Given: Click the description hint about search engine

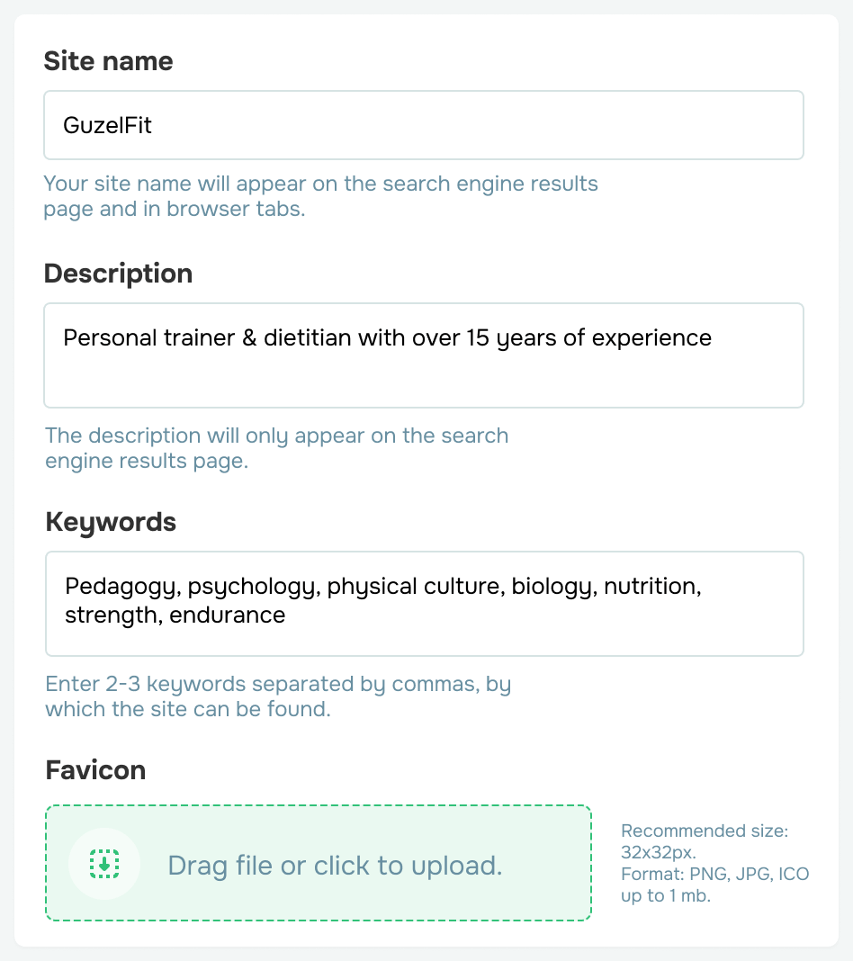Looking at the screenshot, I should (x=277, y=448).
